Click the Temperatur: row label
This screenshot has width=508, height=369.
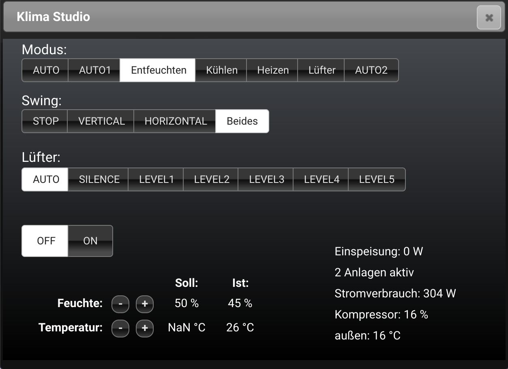71,327
